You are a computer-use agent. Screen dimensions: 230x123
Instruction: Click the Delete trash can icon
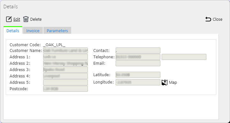26,19
